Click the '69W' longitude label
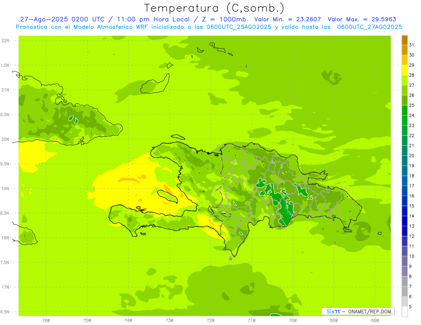 334,320
